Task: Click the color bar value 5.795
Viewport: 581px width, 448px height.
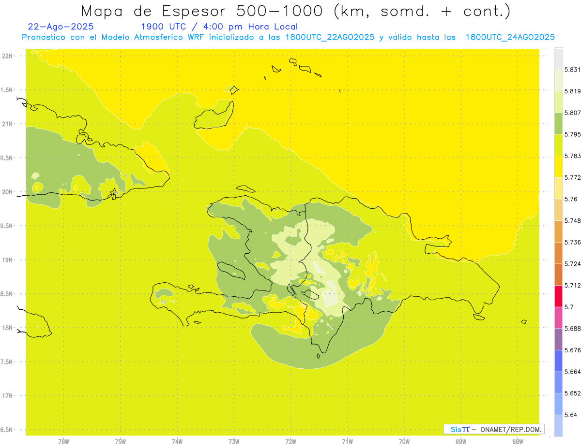Action: (x=572, y=134)
